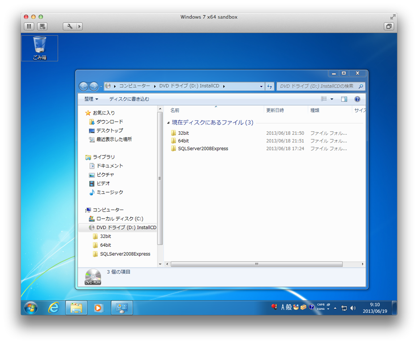418x344 pixels.
Task: Toggle the preview pane button
Action: [344, 99]
